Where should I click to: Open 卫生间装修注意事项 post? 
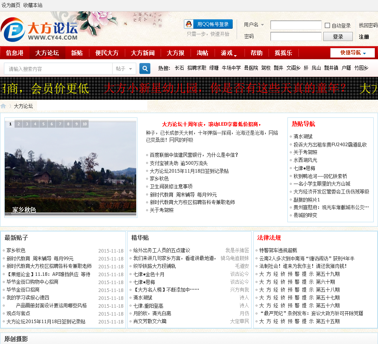171,186
